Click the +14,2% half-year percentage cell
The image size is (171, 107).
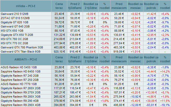click(165, 72)
